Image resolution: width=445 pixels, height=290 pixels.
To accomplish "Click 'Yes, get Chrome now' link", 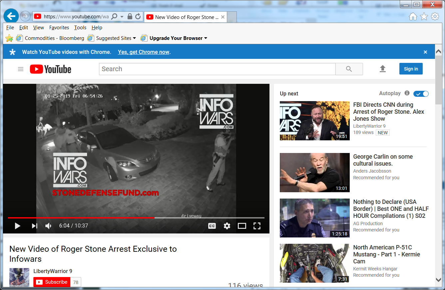I will (x=144, y=52).
